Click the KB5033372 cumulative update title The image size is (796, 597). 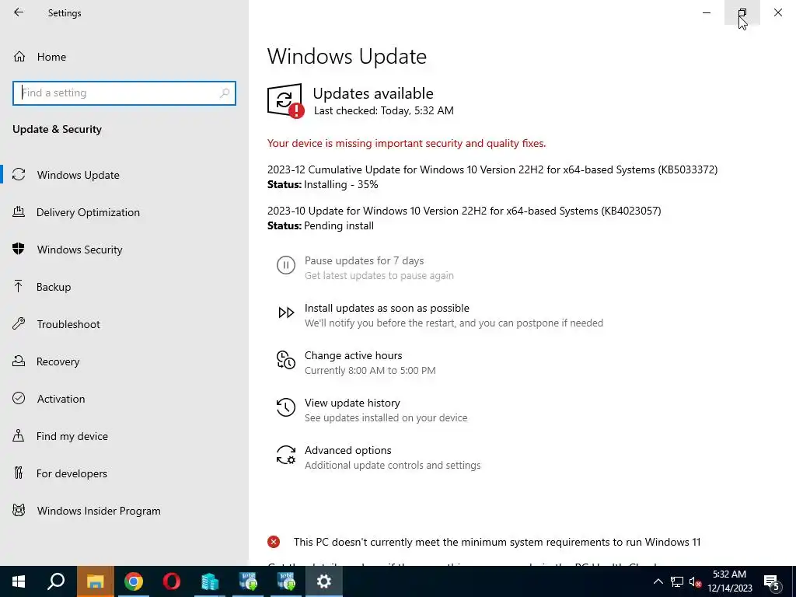[492, 169]
